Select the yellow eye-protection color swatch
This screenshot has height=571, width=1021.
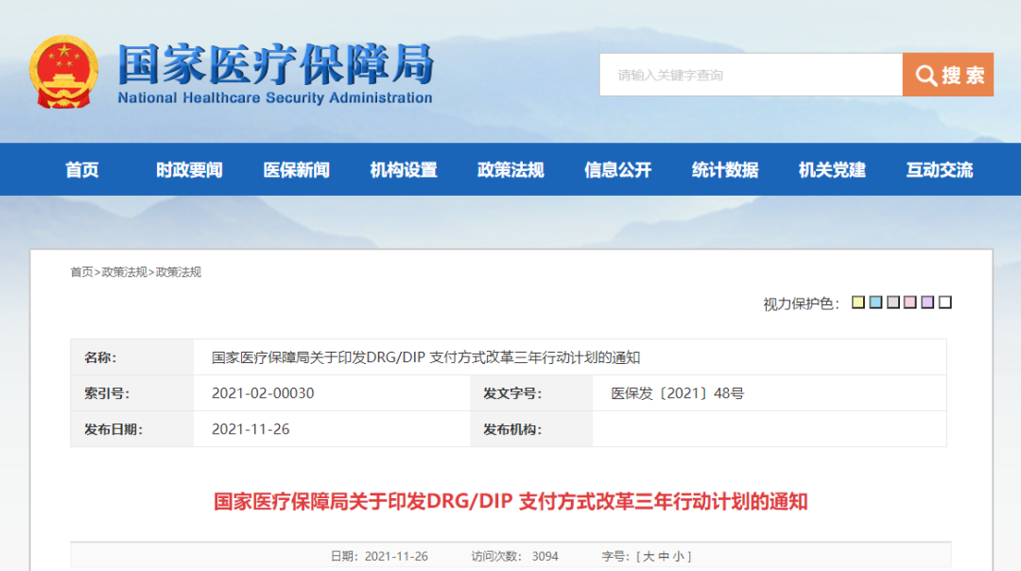[x=858, y=303]
